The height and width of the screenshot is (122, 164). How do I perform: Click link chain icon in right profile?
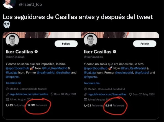click(x=85, y=94)
